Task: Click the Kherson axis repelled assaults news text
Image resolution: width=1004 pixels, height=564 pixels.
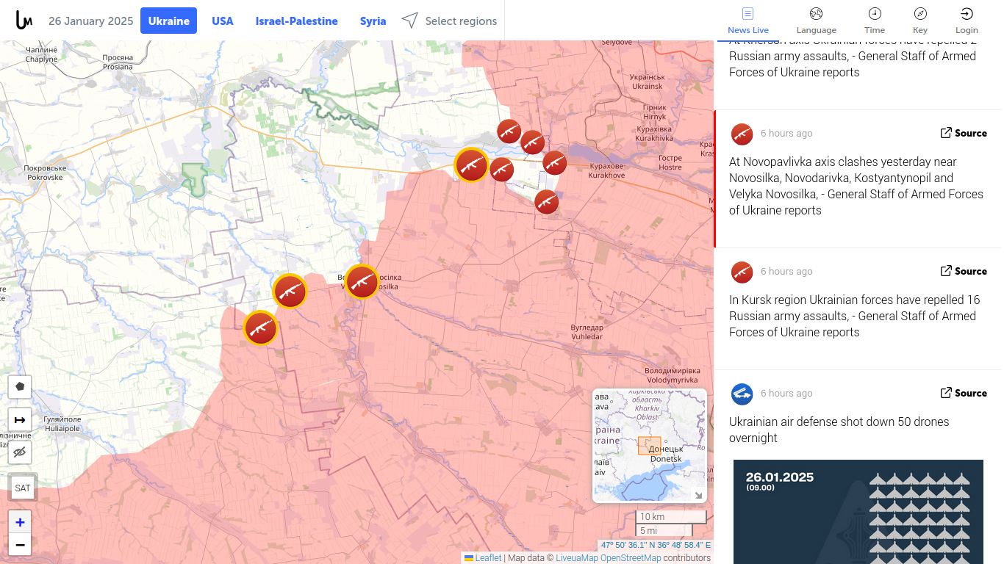Action: pyautogui.click(x=853, y=56)
